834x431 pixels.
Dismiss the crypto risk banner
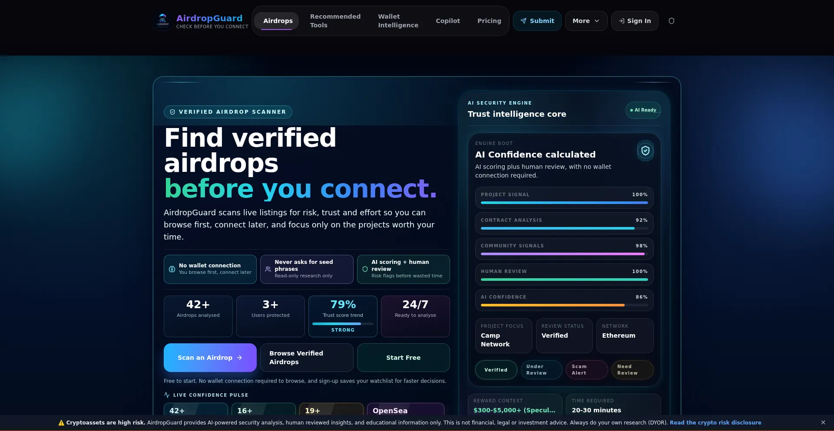click(823, 422)
